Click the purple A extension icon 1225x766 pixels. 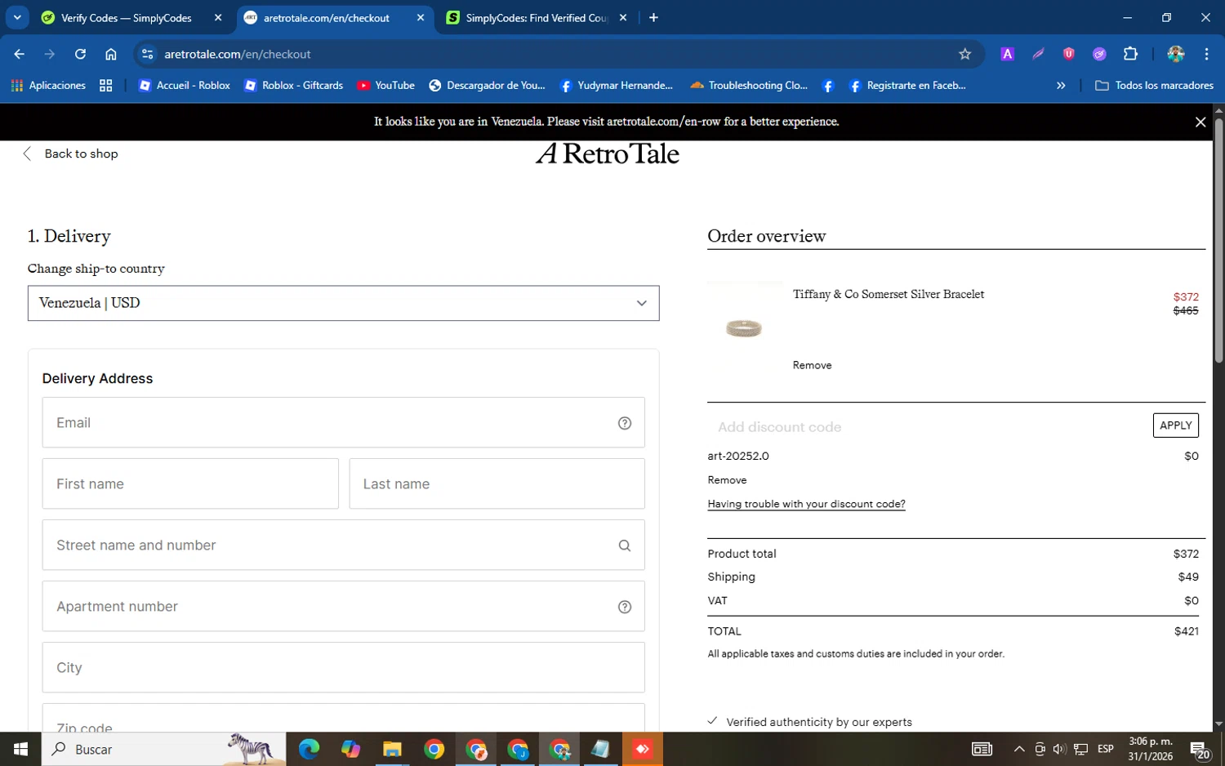pyautogui.click(x=1007, y=54)
